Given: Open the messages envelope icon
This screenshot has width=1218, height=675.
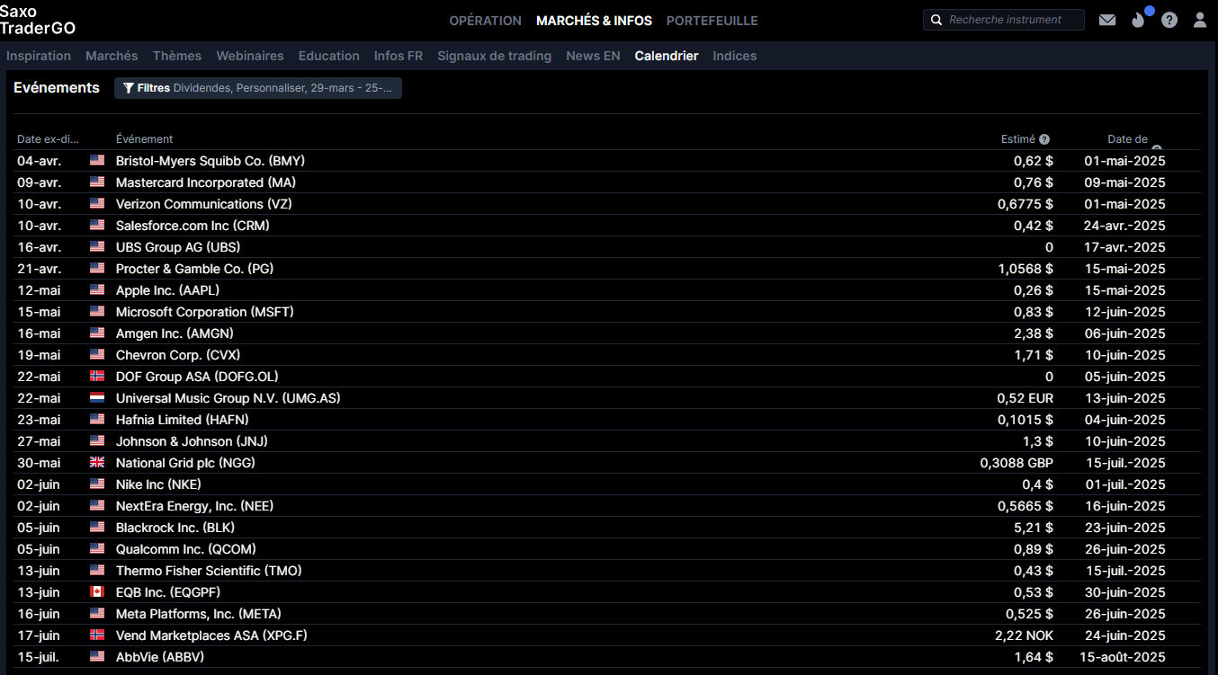Looking at the screenshot, I should coord(1107,20).
